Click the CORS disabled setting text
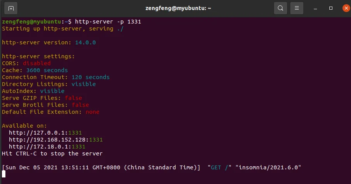The width and height of the screenshot is (351, 184). [37, 63]
